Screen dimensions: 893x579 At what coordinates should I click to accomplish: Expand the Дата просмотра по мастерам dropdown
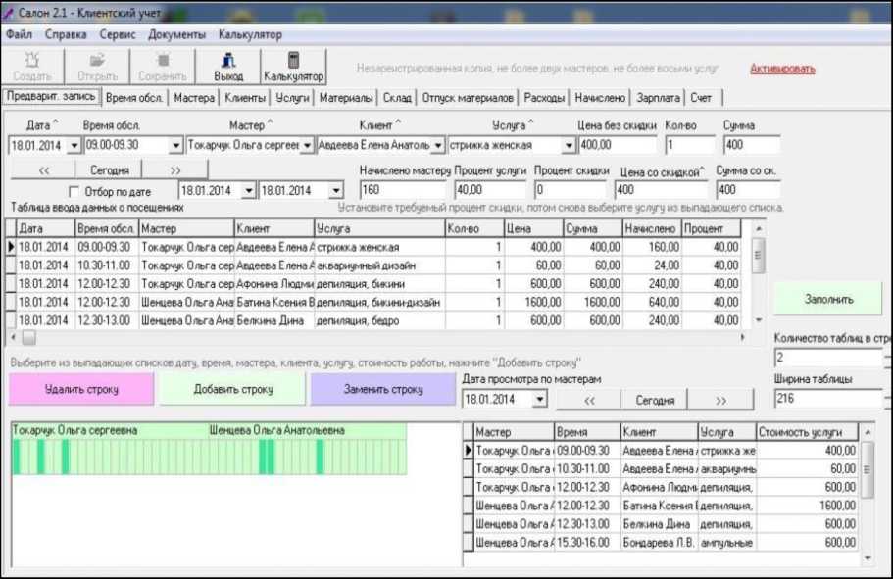pyautogui.click(x=540, y=399)
